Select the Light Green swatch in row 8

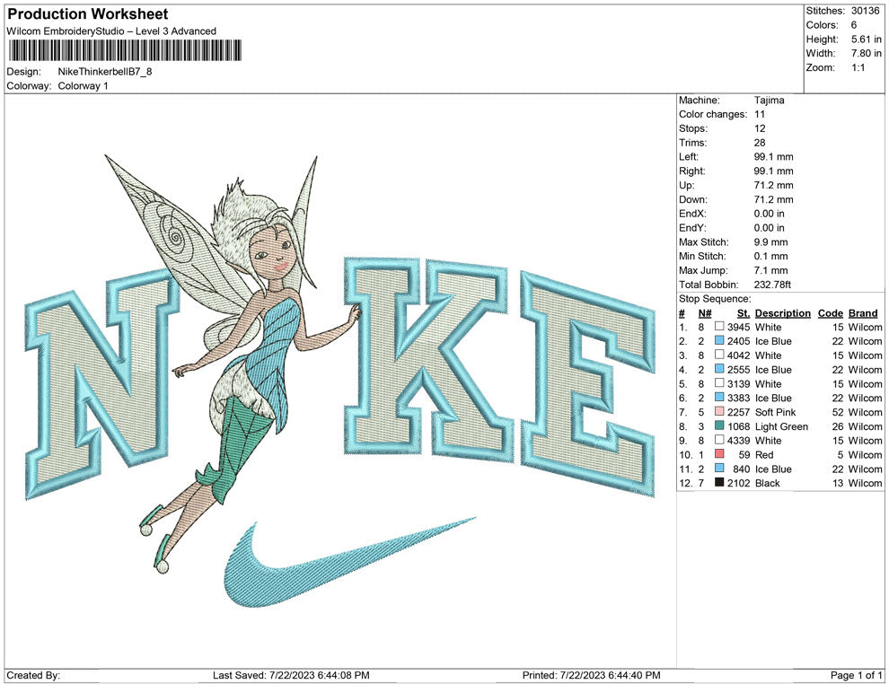tap(719, 425)
